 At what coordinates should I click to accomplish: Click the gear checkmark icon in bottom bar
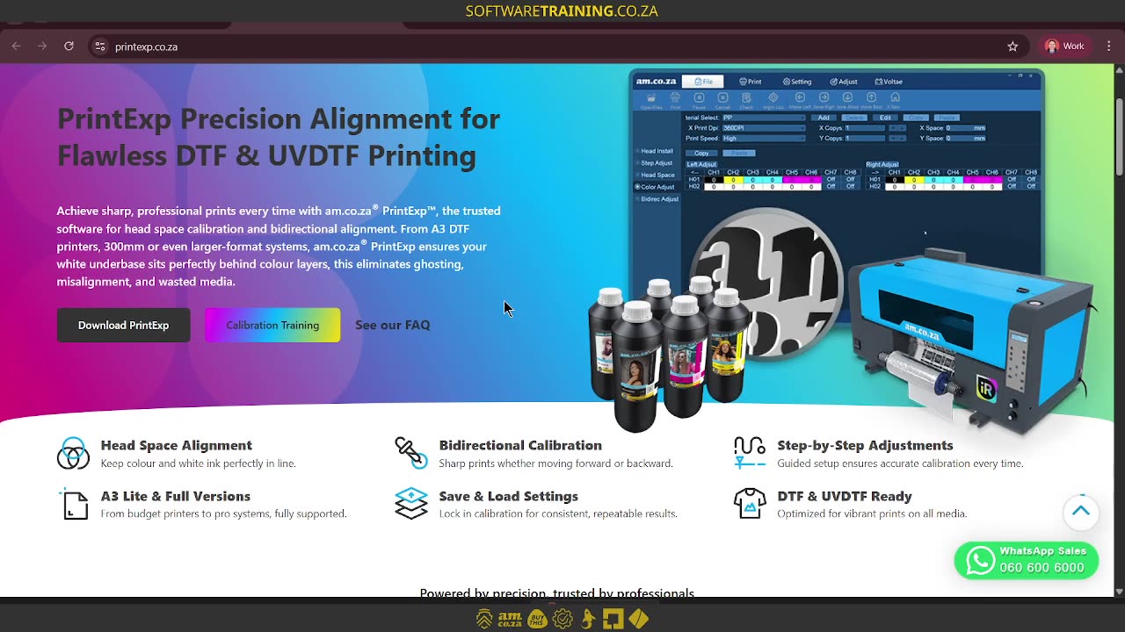pos(562,619)
